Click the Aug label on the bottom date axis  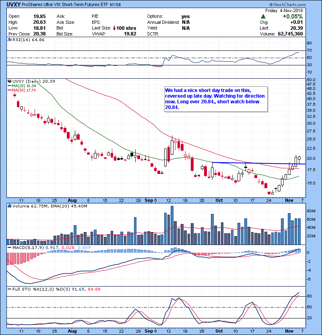point(72,331)
